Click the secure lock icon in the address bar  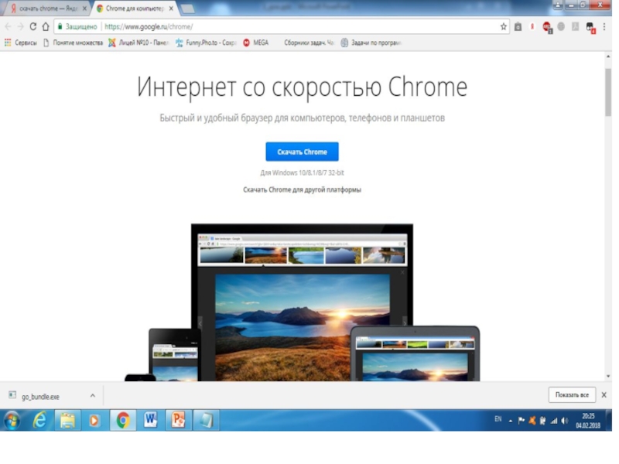[x=60, y=26]
